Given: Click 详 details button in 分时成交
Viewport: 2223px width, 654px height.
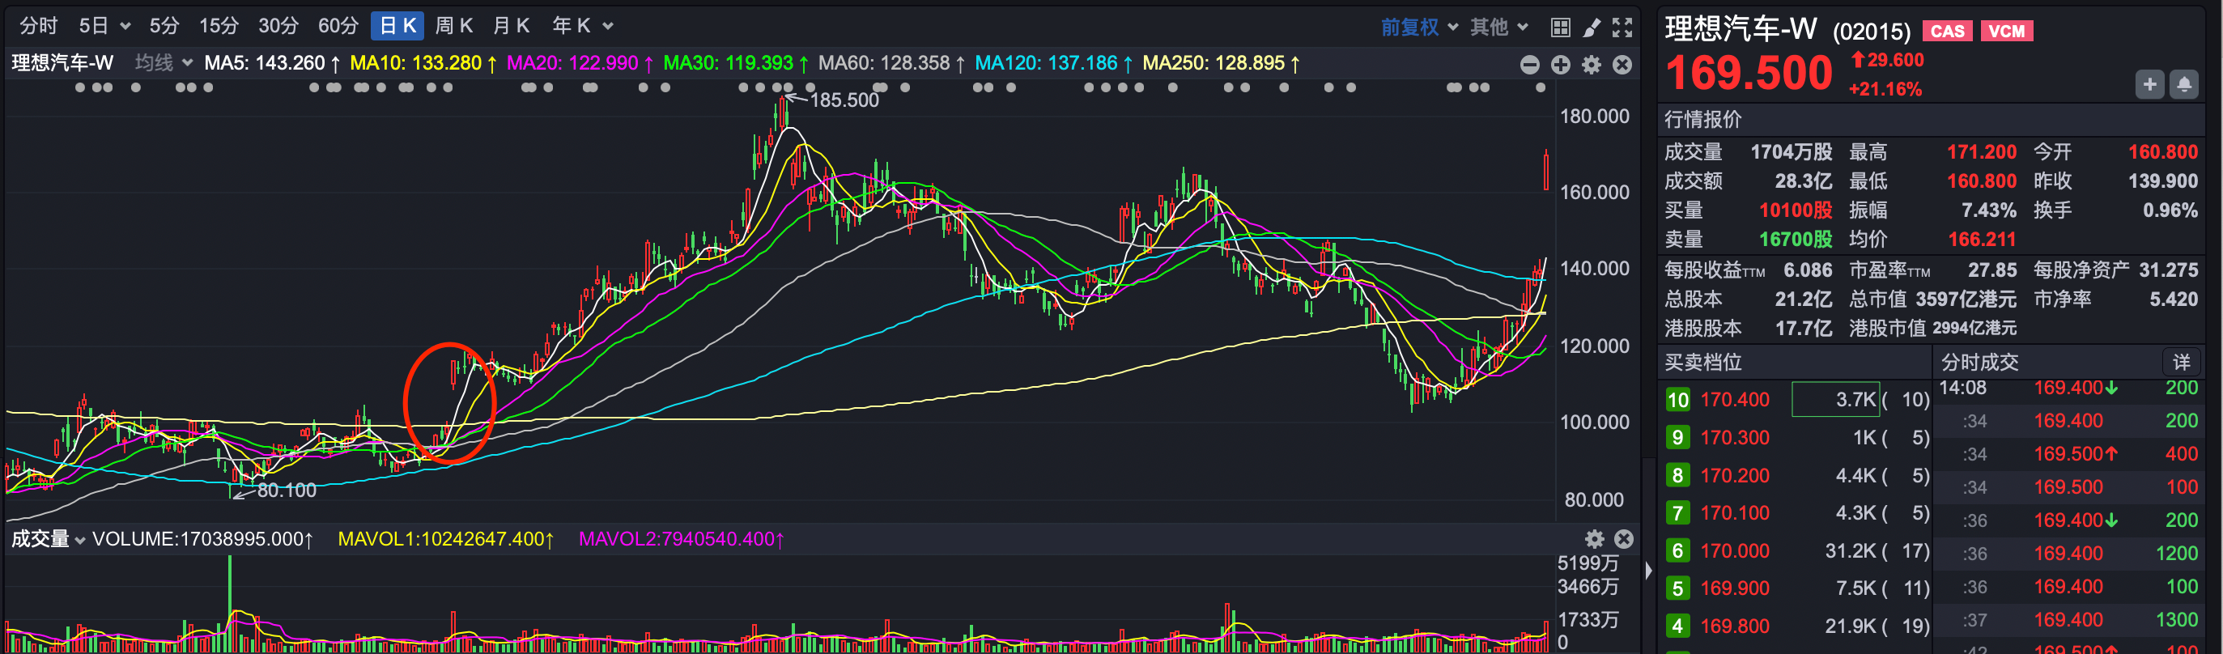Looking at the screenshot, I should click(2182, 363).
